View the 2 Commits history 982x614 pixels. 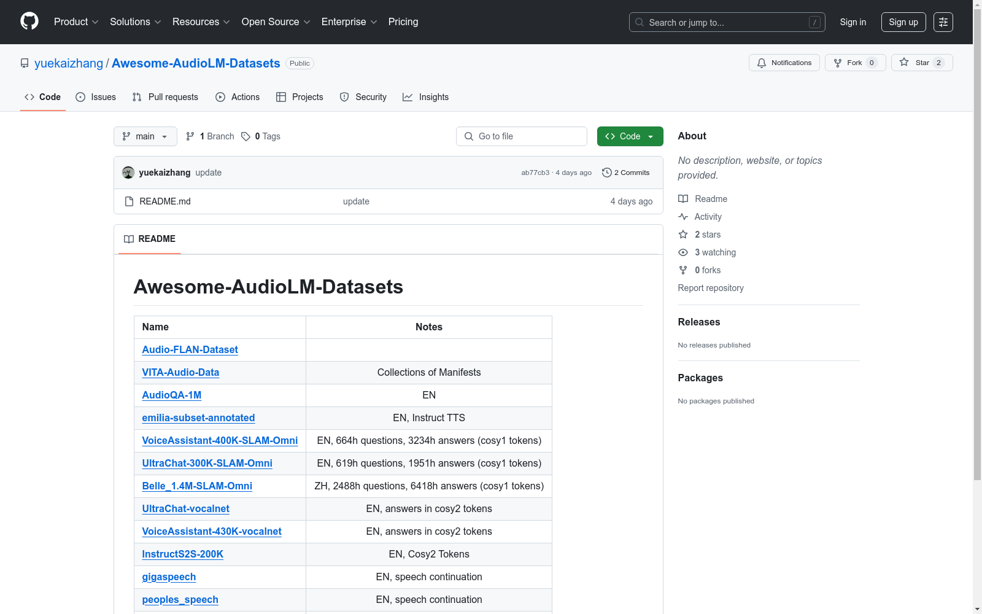(x=626, y=173)
